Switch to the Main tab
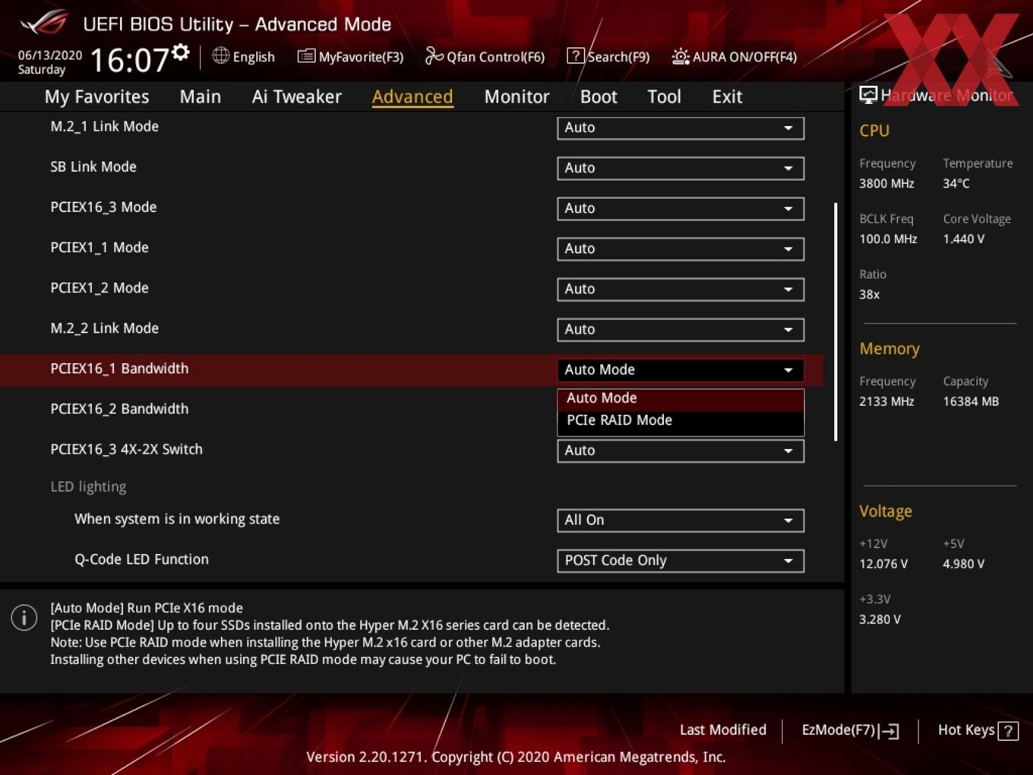1033x775 pixels. pos(201,96)
